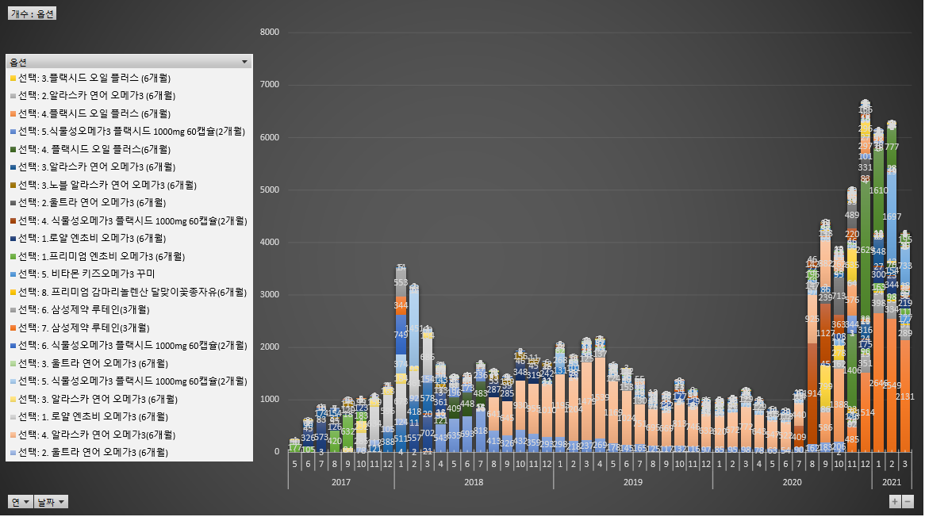Click the gray swatch for 6. 삼성제약 루테인
This screenshot has height=517, width=925.
pos(13,309)
